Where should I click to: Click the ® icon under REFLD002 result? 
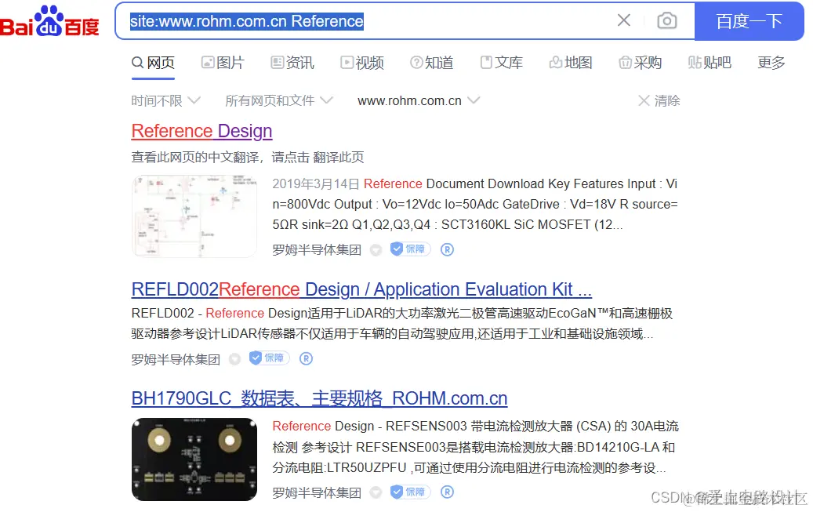[x=306, y=359]
